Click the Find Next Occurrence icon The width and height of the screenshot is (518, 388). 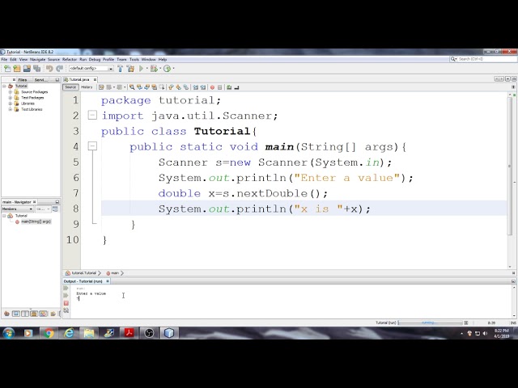click(x=146, y=87)
